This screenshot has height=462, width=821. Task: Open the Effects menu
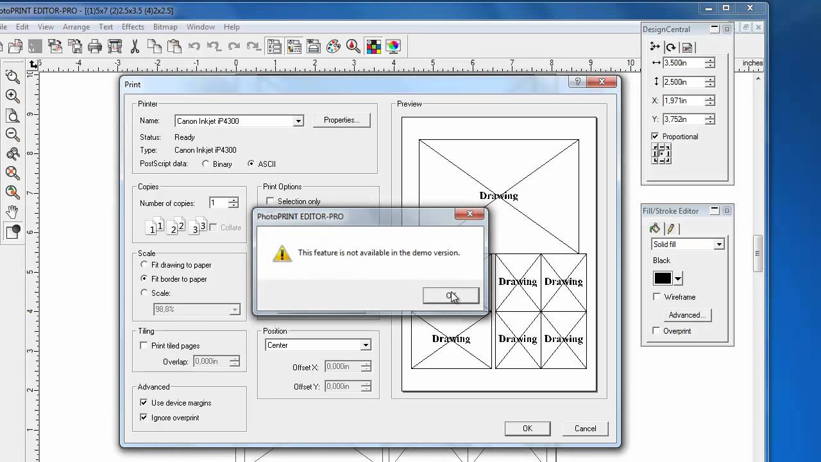133,27
